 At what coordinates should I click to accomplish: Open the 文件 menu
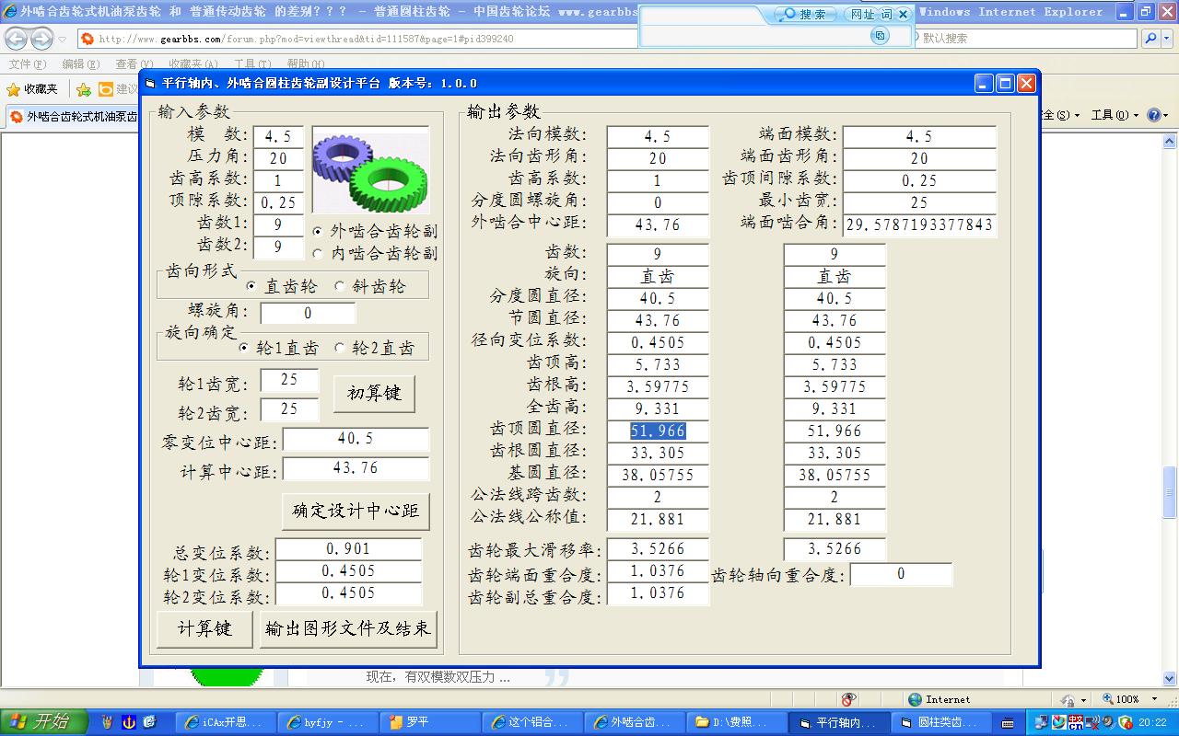28,64
